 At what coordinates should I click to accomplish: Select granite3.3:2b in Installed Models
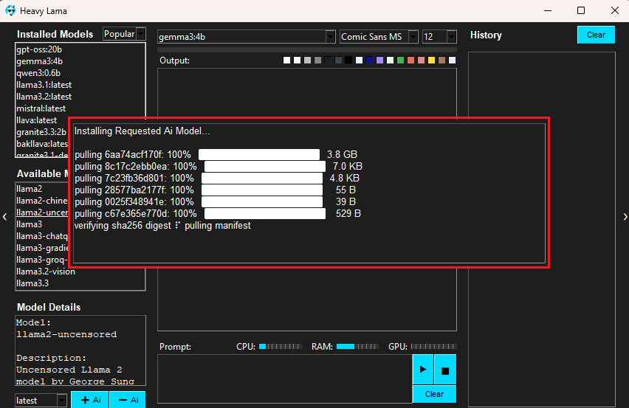[42, 132]
